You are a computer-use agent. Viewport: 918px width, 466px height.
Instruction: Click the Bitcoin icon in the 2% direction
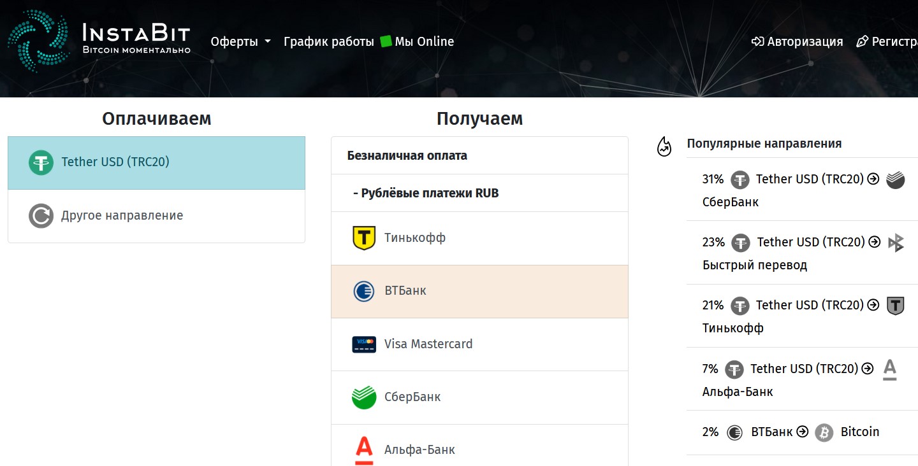point(824,432)
